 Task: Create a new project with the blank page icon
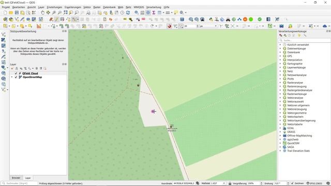click(x=5, y=13)
